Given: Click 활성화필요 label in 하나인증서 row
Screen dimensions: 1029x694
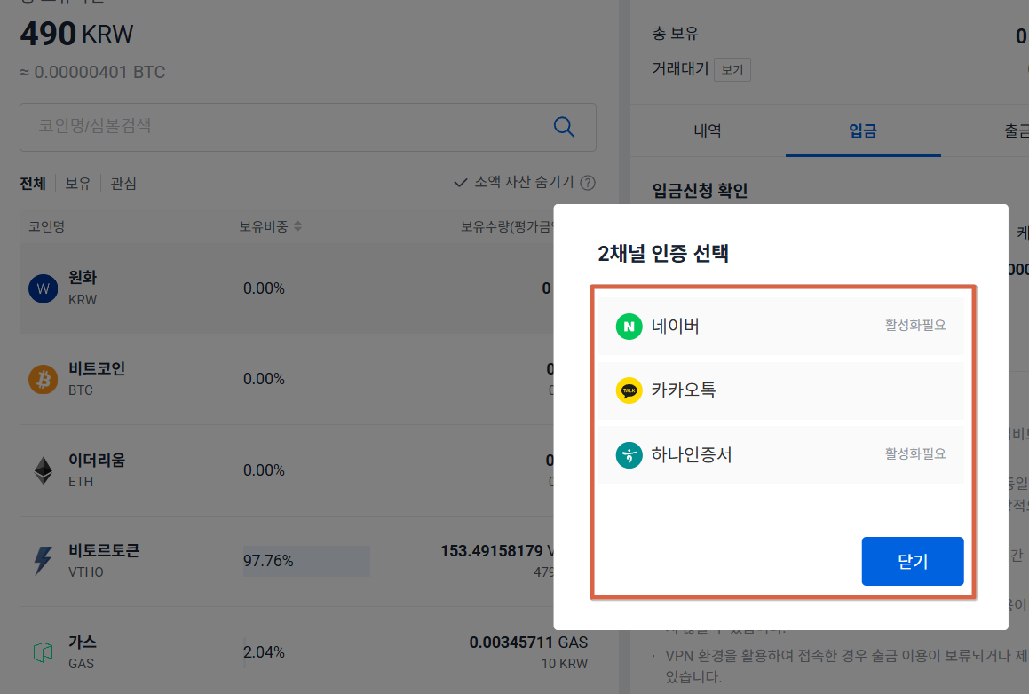Looking at the screenshot, I should coord(914,453).
